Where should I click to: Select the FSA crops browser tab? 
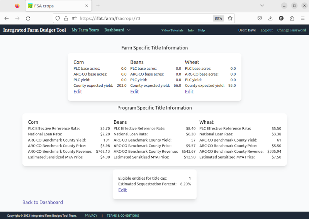click(x=58, y=6)
